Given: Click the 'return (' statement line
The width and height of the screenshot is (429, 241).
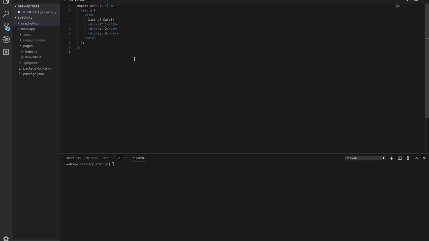Looking at the screenshot, I should click(88, 10).
